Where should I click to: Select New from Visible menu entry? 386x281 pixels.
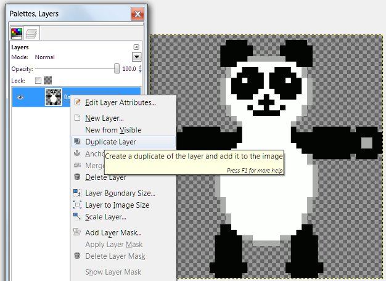113,130
